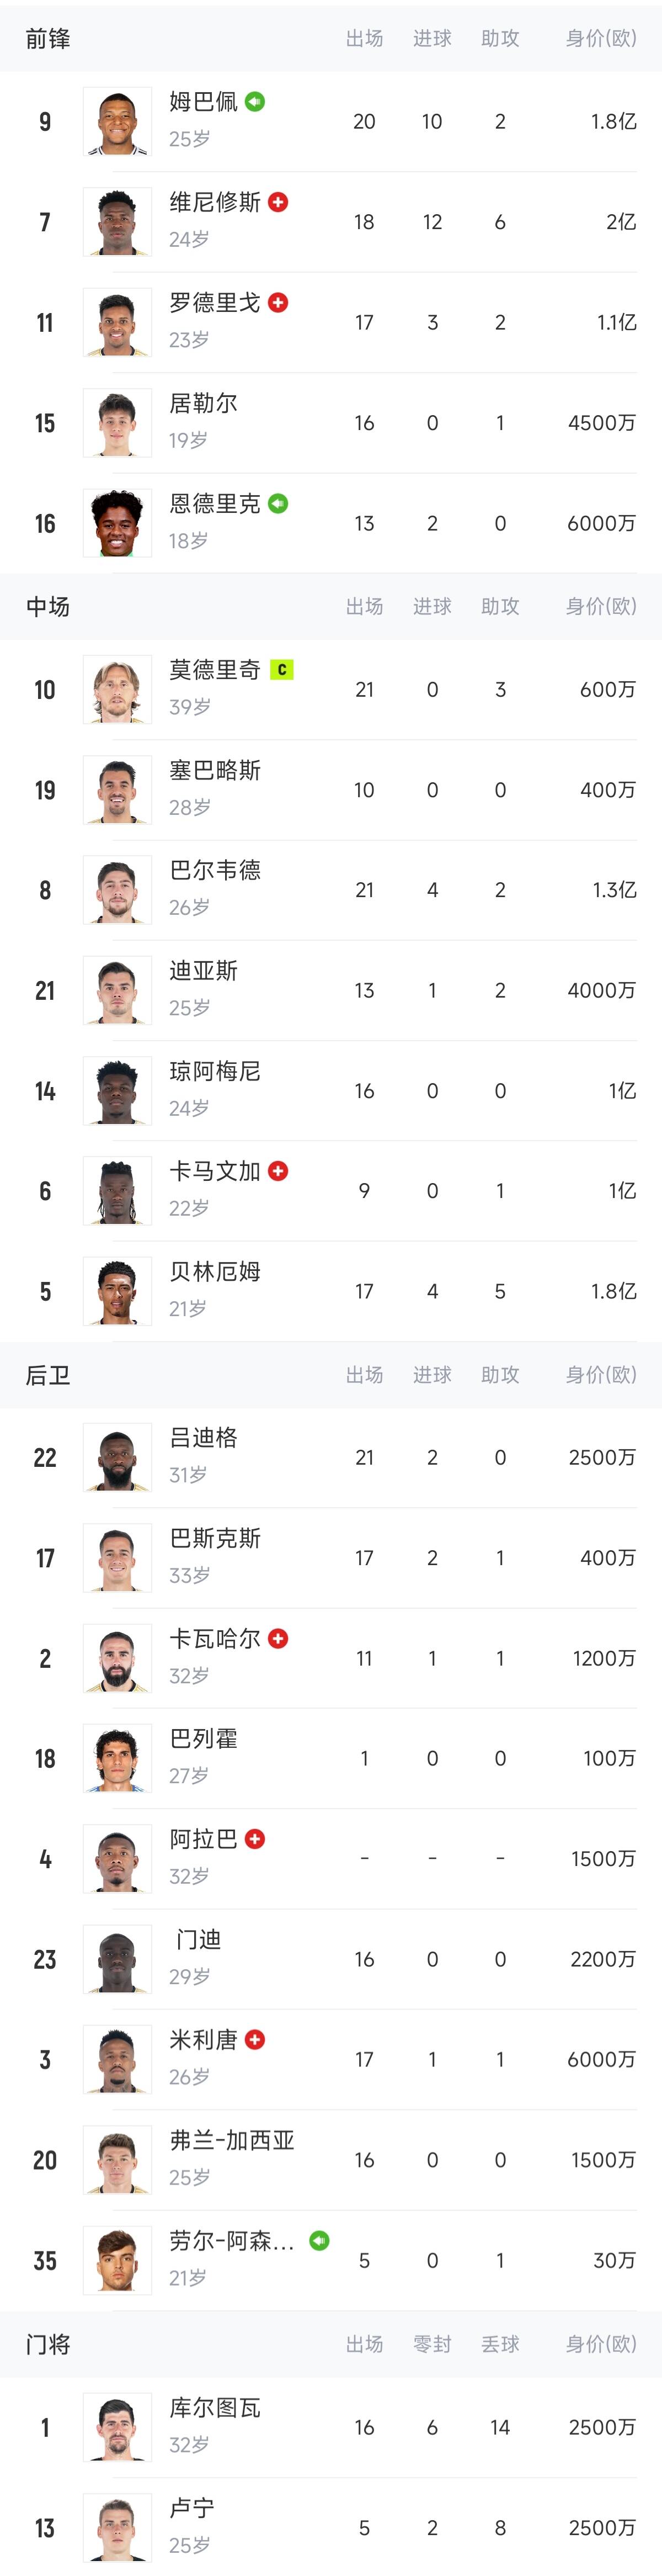Click the injury cross icon beside 罗德里戈
This screenshot has width=662, height=2576.
point(278,302)
